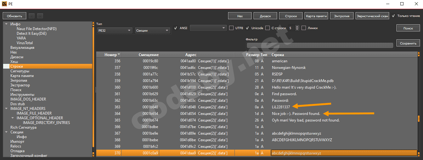Click the Строка column header
Image resolution: width=423 pixels, height=160 pixels.
344,55
